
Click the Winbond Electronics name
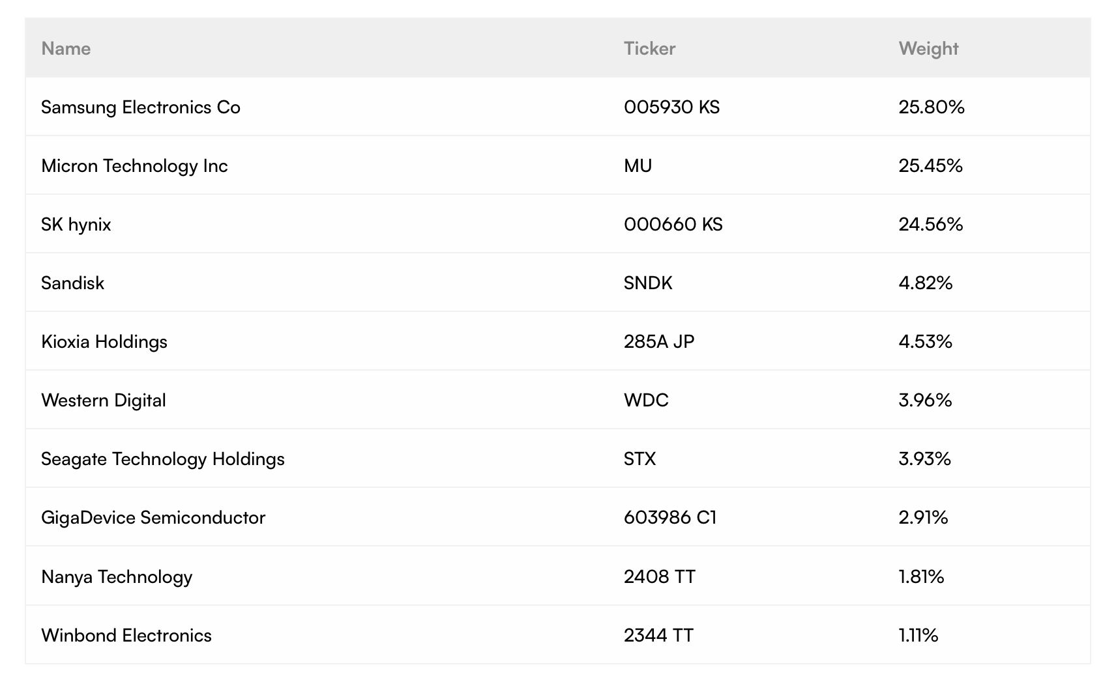(x=126, y=636)
